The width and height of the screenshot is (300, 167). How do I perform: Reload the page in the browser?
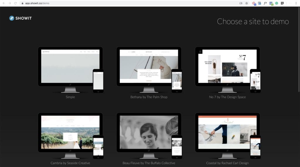(x=15, y=3)
